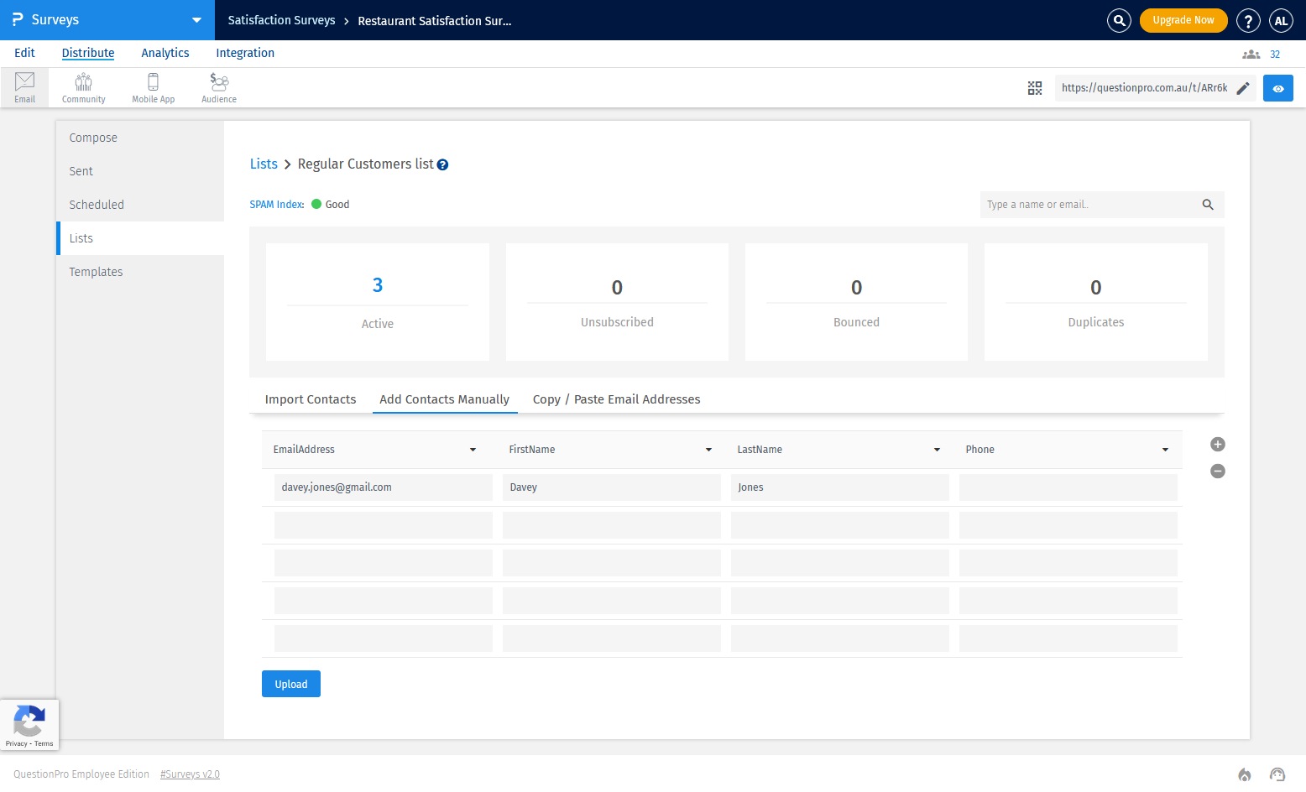Viewport: 1306px width, 792px height.
Task: Open the help question mark icon
Action: pos(1248,21)
